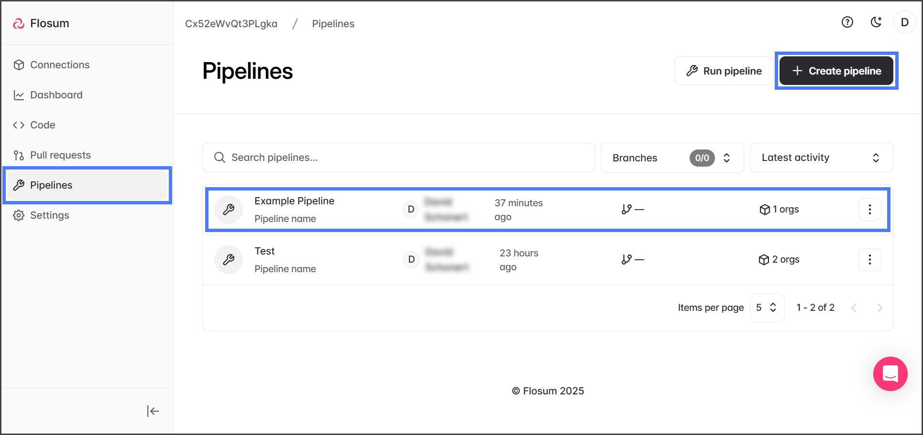Image resolution: width=923 pixels, height=435 pixels.
Task: Change items per page dropdown
Action: coord(767,308)
